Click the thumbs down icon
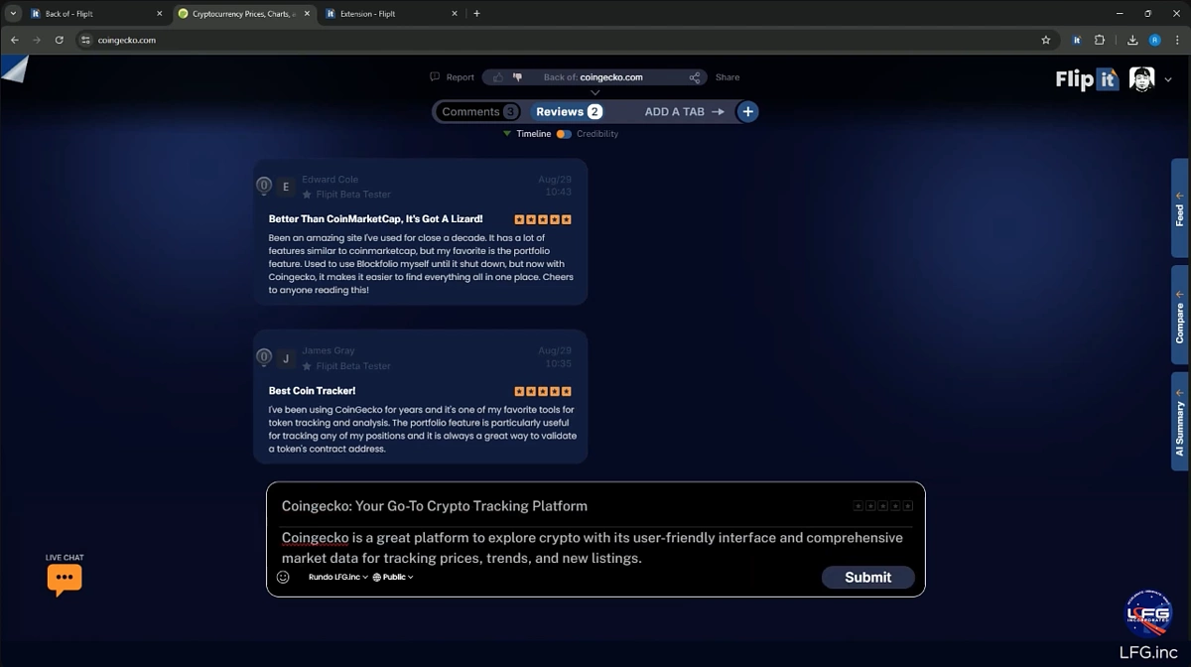 [516, 77]
